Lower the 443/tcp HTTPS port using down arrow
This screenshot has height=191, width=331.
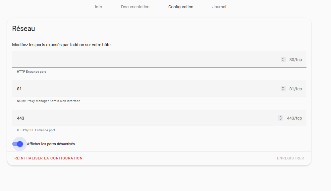pos(281,119)
